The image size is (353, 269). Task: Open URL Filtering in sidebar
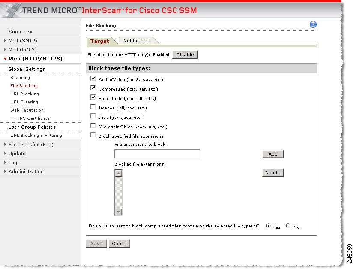(24, 102)
